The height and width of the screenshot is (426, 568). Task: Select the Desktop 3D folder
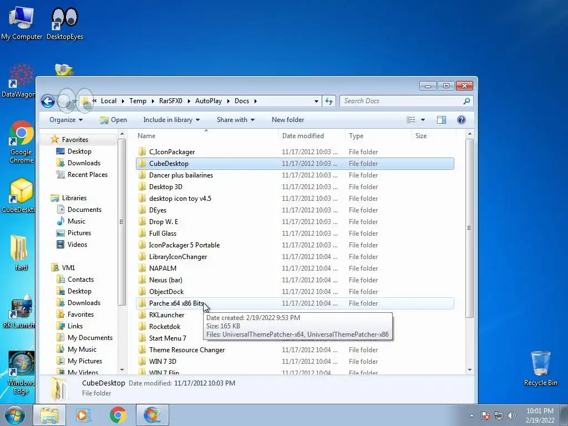tap(295, 187)
